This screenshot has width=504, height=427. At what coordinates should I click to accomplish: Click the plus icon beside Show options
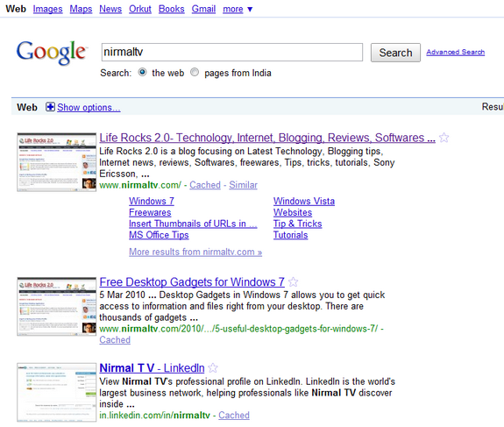(x=50, y=107)
